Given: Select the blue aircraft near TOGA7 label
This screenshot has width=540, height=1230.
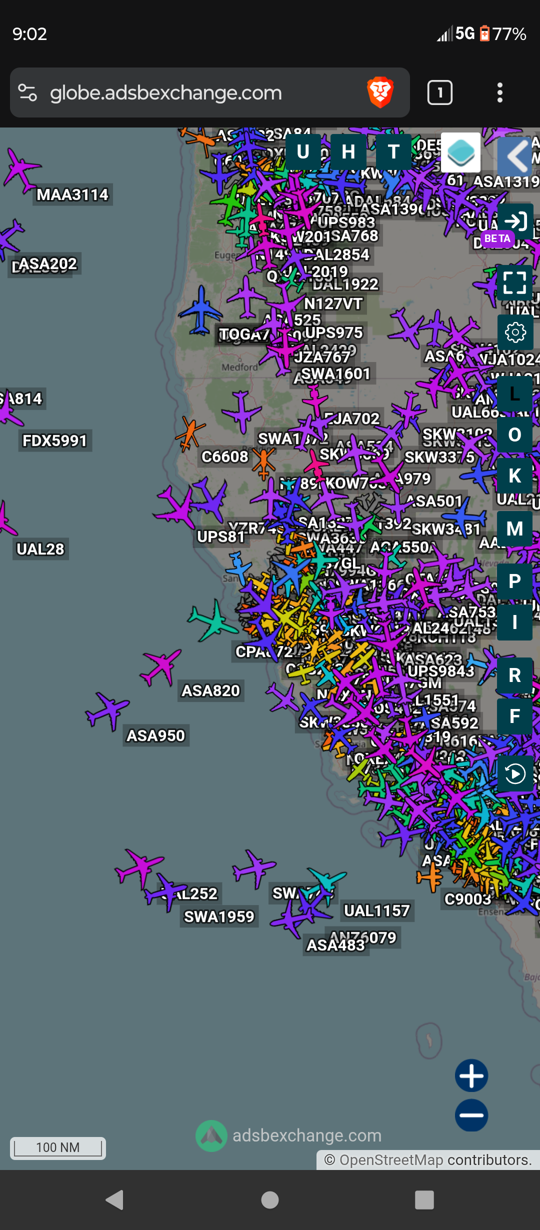Looking at the screenshot, I should point(201,310).
